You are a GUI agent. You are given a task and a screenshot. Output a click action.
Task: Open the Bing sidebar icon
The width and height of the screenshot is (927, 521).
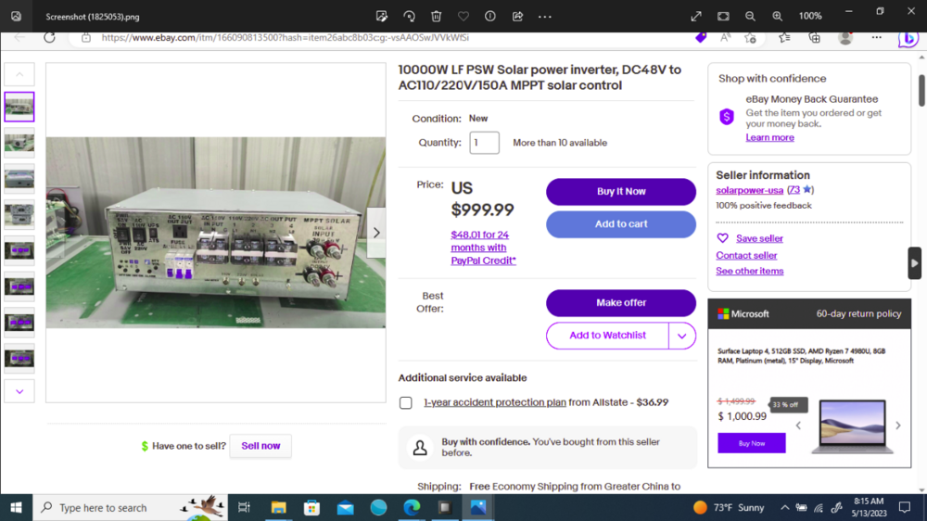pos(908,38)
